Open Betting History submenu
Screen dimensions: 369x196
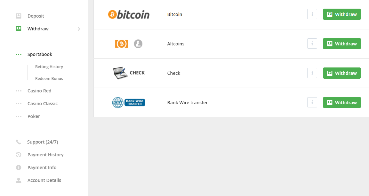[x=49, y=67]
